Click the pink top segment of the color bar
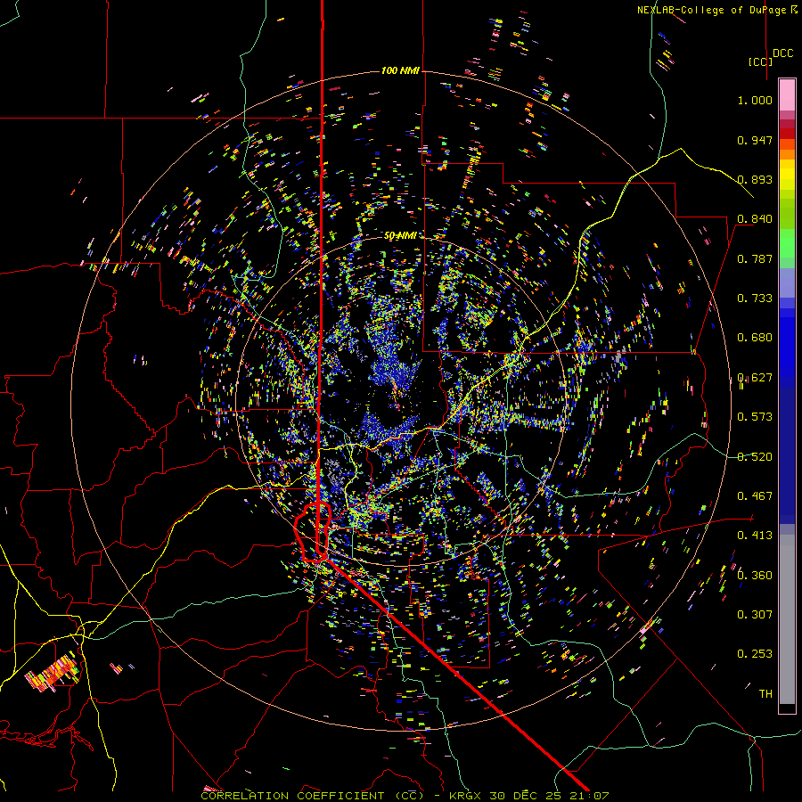The height and width of the screenshot is (802, 802). [x=787, y=94]
